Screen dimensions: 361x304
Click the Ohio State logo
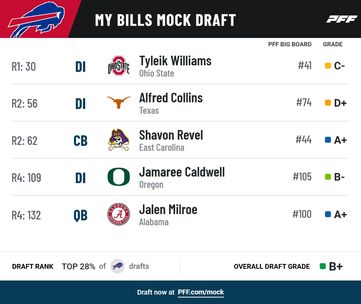(x=119, y=66)
